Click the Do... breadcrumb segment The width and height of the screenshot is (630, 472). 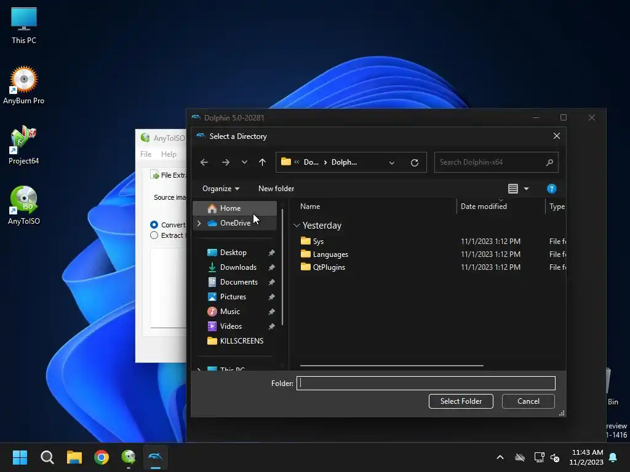[311, 162]
